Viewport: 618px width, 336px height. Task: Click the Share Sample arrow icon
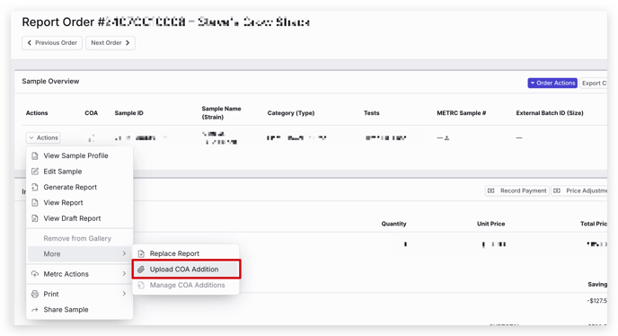point(35,310)
